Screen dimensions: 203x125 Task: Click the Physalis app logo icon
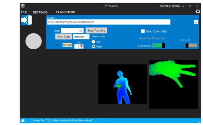[x=23, y=6]
